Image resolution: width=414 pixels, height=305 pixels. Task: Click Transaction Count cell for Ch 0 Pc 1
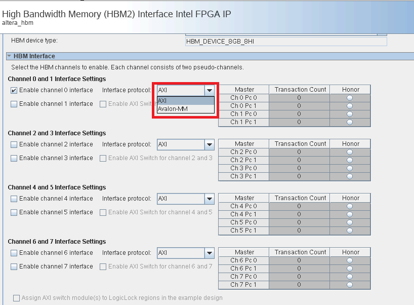tap(299, 106)
